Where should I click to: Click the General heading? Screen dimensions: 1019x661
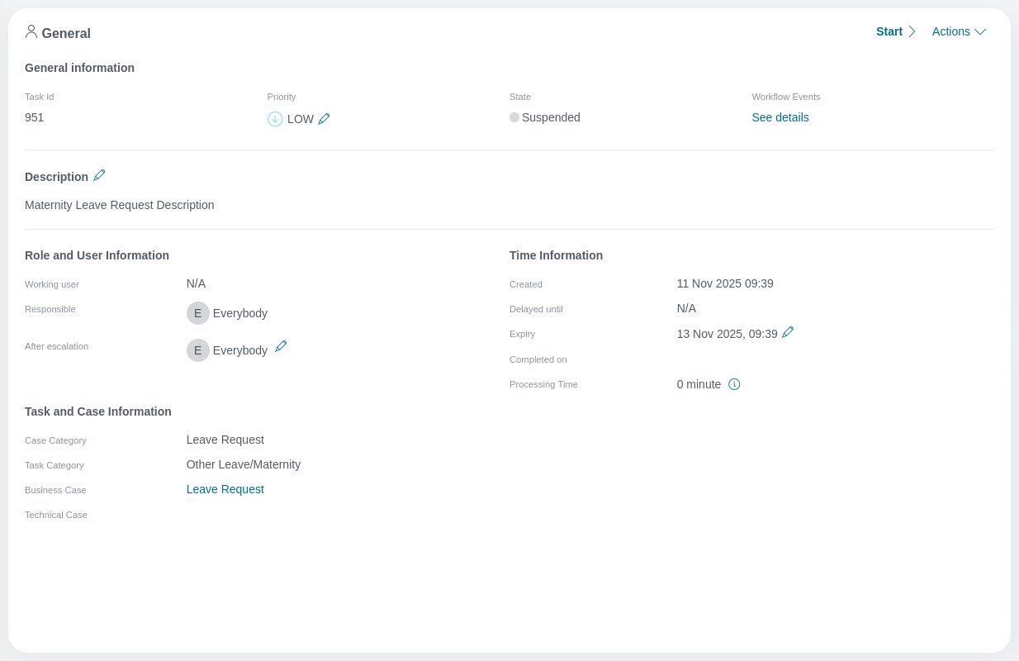coord(66,34)
